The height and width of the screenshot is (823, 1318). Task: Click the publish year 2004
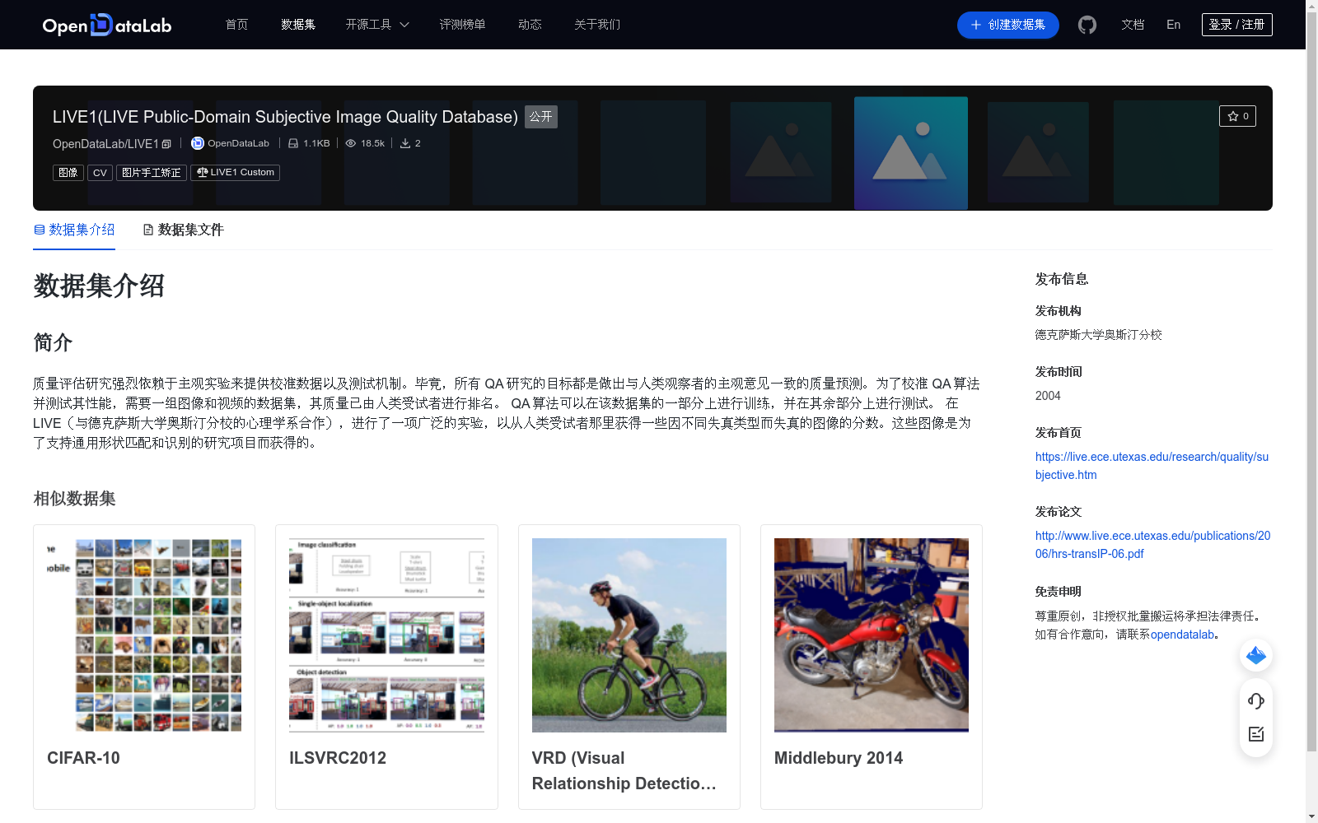click(x=1048, y=396)
